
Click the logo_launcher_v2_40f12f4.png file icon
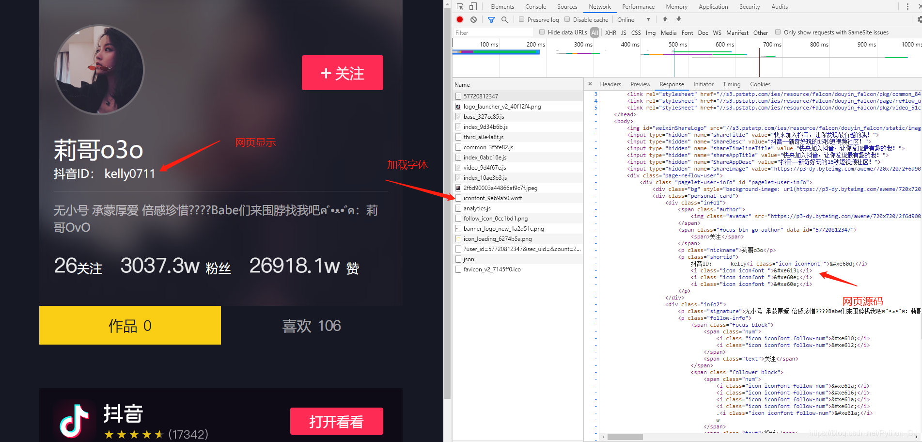coord(458,107)
